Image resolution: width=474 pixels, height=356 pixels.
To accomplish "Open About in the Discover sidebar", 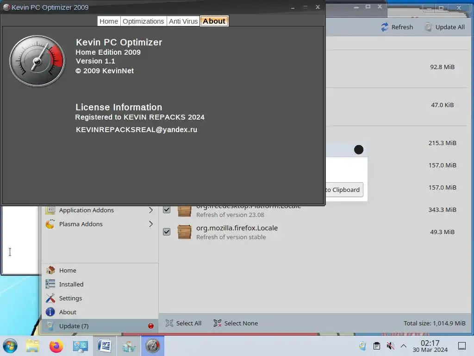I will [x=100, y=312].
